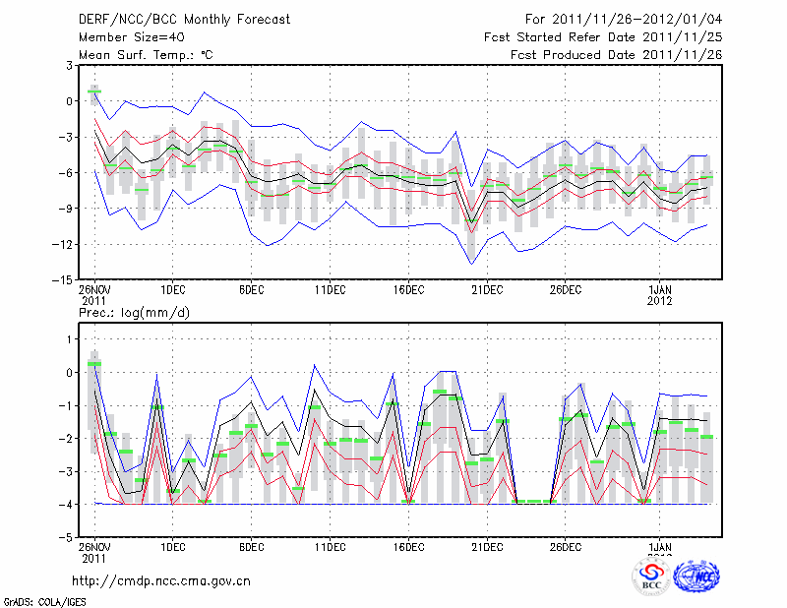Select 1JAN 2012 tick on temperature chart
The width and height of the screenshot is (787, 608).
(x=660, y=294)
